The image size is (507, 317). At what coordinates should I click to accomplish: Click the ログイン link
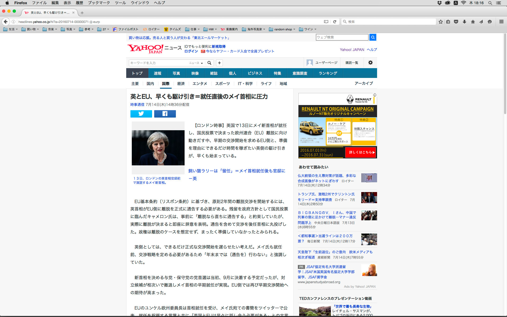click(x=191, y=51)
